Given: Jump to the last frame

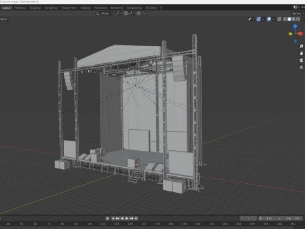Looking at the screenshot, I should [136, 218].
